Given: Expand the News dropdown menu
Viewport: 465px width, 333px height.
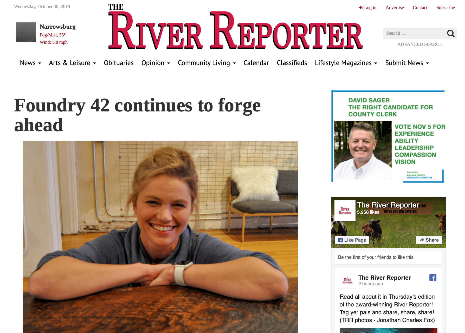Looking at the screenshot, I should (x=30, y=63).
